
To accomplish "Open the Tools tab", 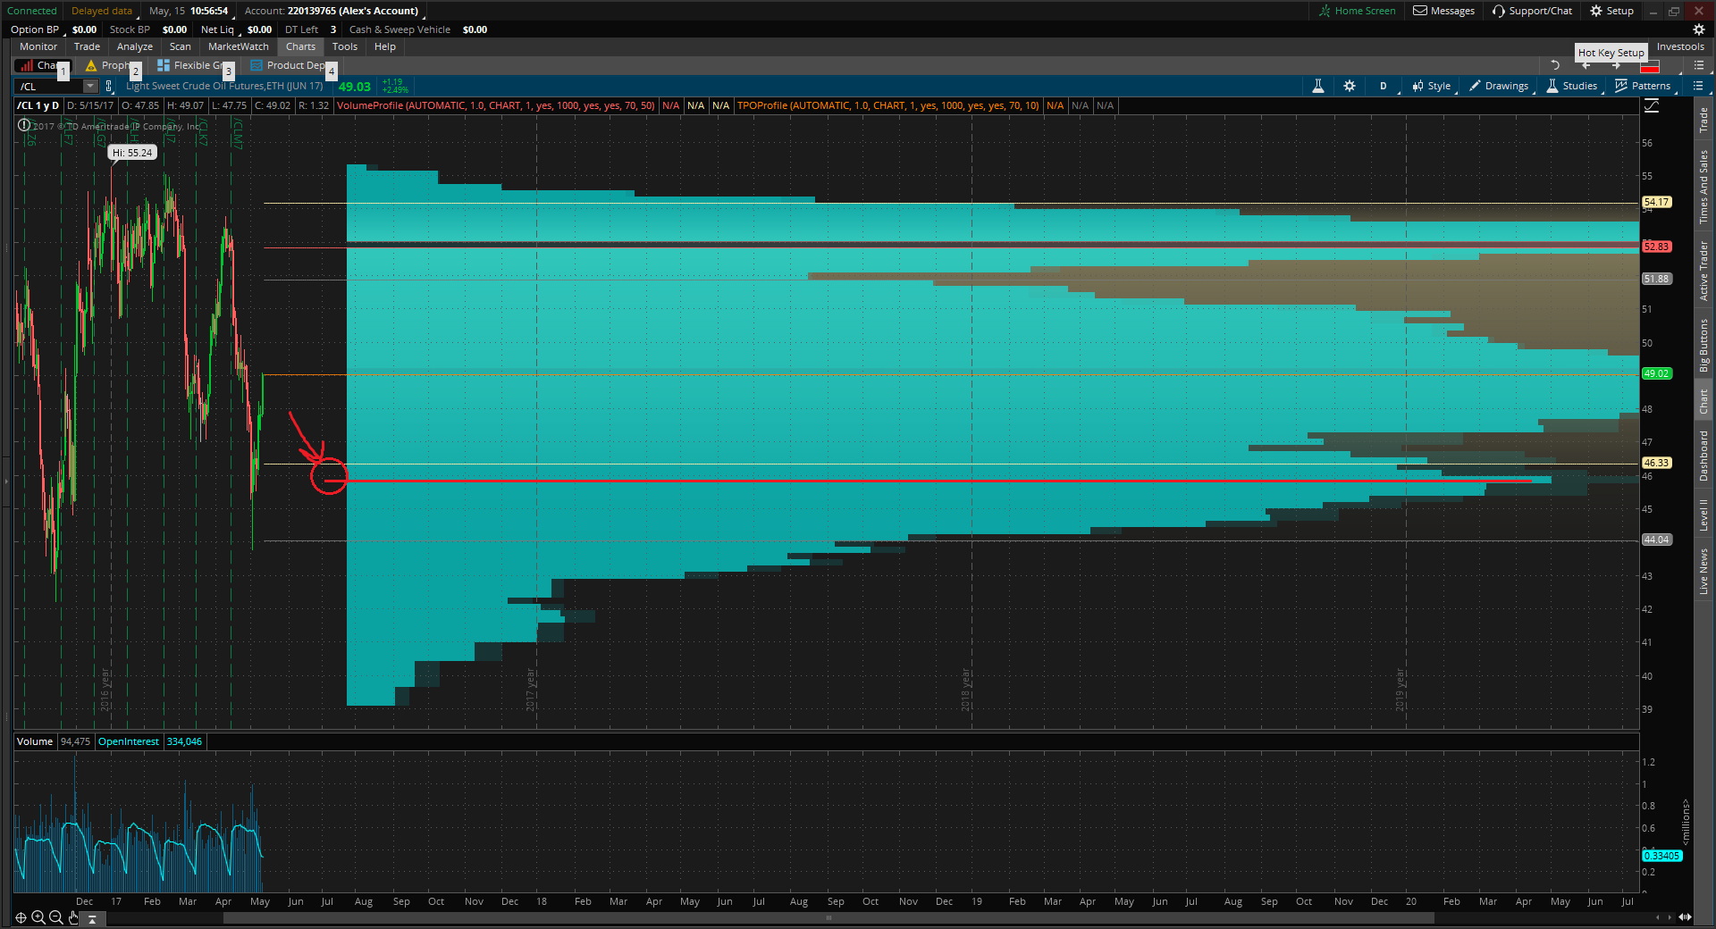I will [345, 46].
